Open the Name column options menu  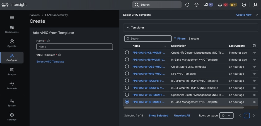coord(165,46)
